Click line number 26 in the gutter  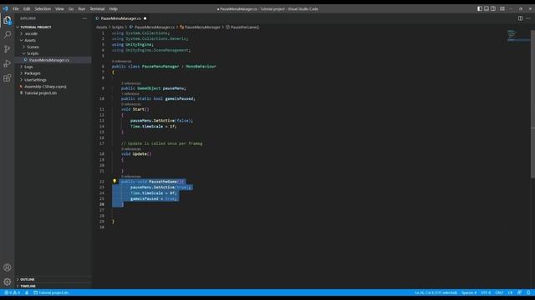pyautogui.click(x=102, y=204)
